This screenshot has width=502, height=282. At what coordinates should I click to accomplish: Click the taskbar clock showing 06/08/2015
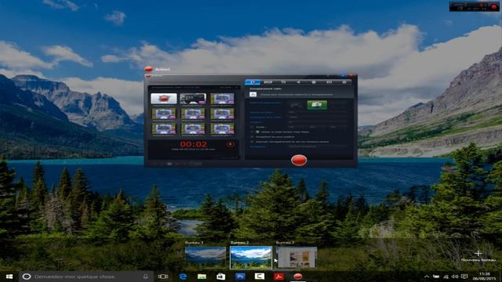click(x=485, y=277)
